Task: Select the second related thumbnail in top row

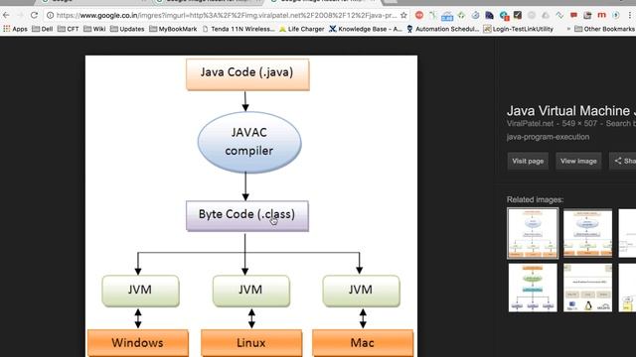Action: (x=587, y=233)
